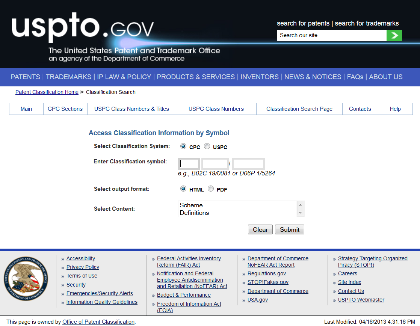Open the Contact Us link
420x326 pixels.
[x=351, y=291]
